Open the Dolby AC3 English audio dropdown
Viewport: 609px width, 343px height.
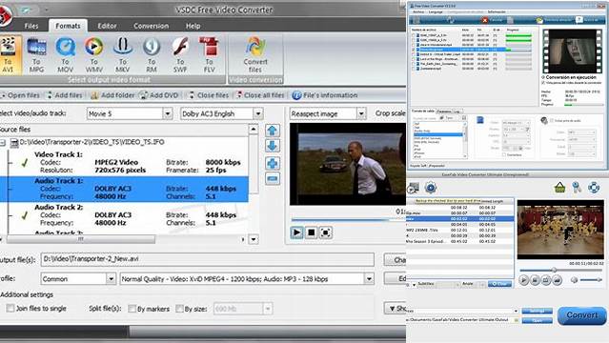tap(258, 113)
